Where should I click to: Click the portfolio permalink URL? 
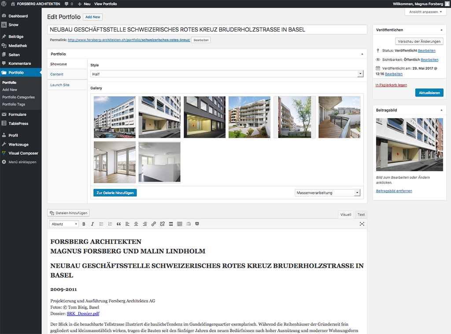tap(129, 40)
